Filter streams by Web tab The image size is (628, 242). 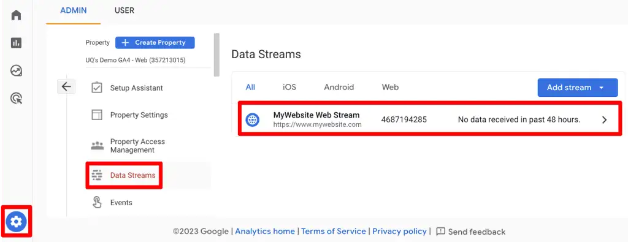(390, 87)
